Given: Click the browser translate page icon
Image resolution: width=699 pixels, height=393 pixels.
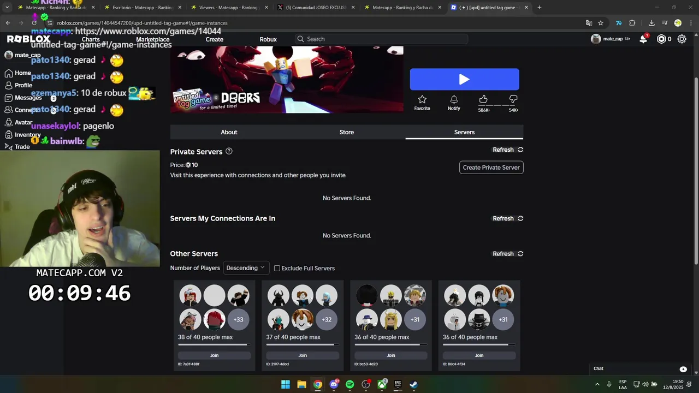Looking at the screenshot, I should (589, 23).
